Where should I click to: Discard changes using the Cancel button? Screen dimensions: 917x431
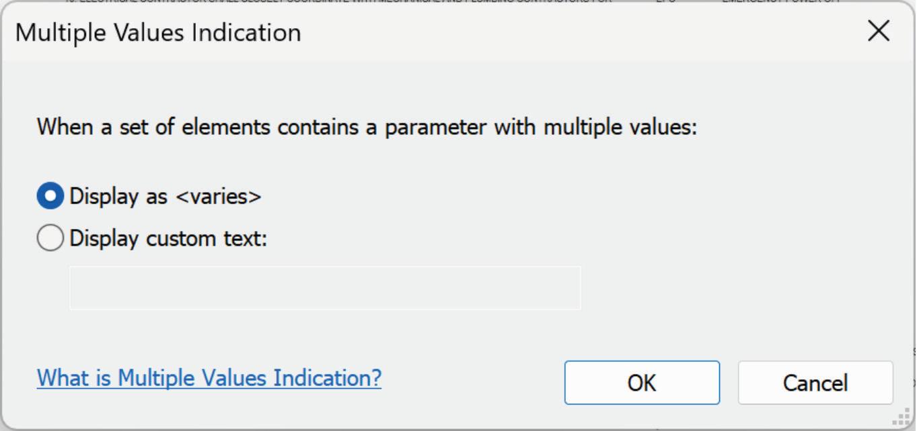point(815,383)
